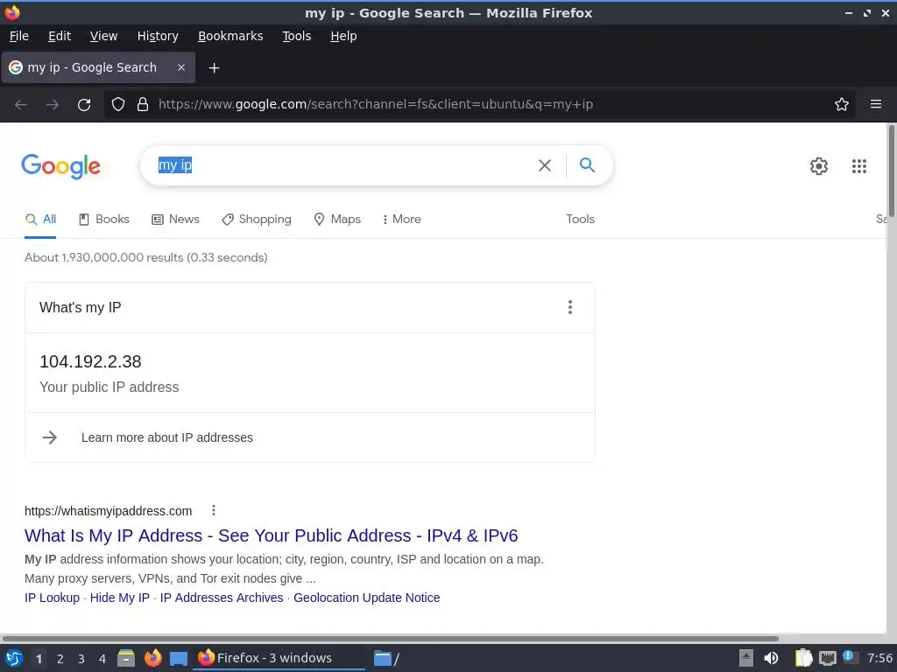Open the system start menu icon
Viewport: 897px width, 672px height.
click(x=14, y=658)
